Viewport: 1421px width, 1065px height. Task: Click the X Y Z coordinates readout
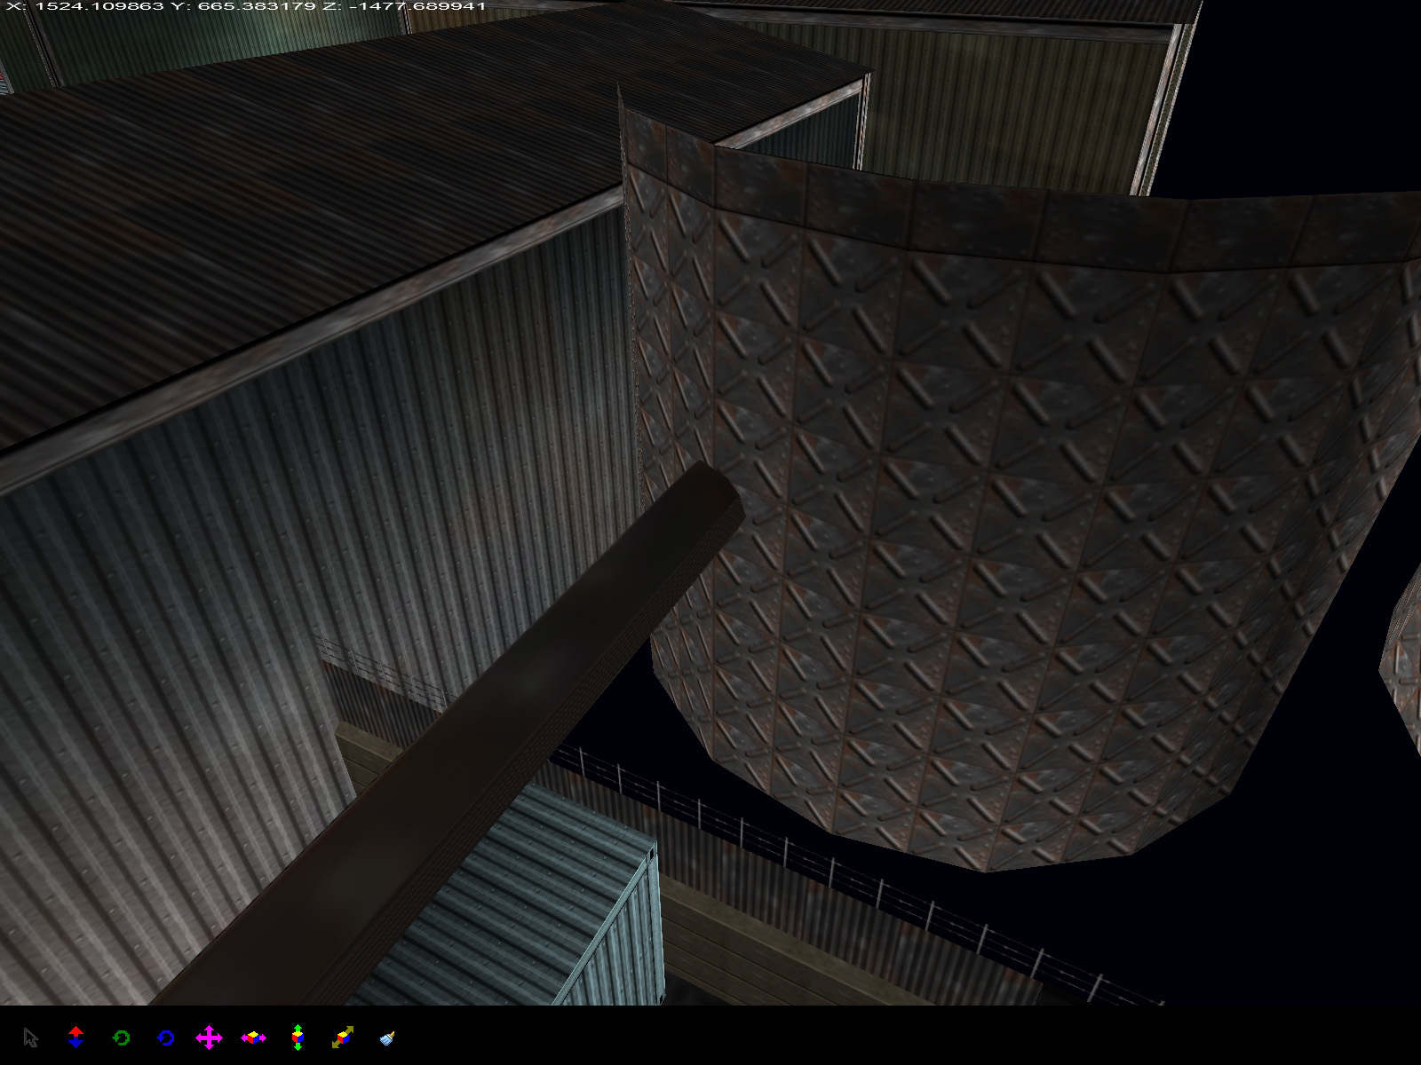pyautogui.click(x=245, y=6)
